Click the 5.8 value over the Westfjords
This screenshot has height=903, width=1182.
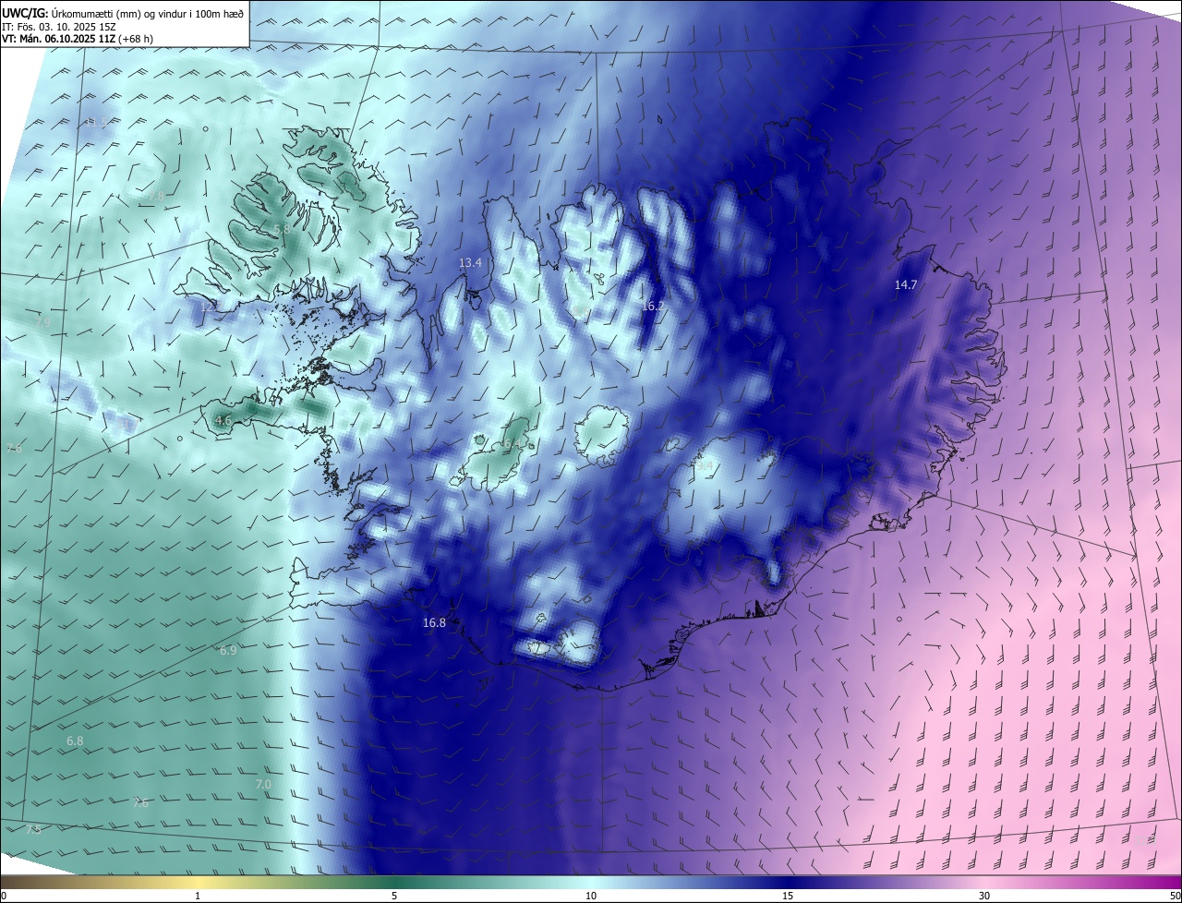tap(282, 229)
